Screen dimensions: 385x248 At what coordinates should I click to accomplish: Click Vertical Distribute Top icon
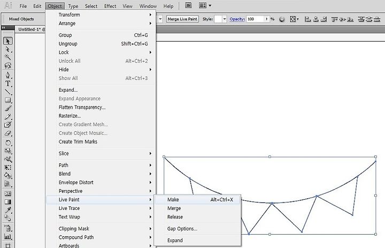click(x=361, y=19)
